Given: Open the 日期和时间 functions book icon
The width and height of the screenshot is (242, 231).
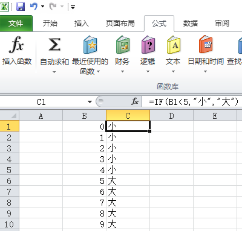Looking at the screenshot, I should (x=206, y=45).
